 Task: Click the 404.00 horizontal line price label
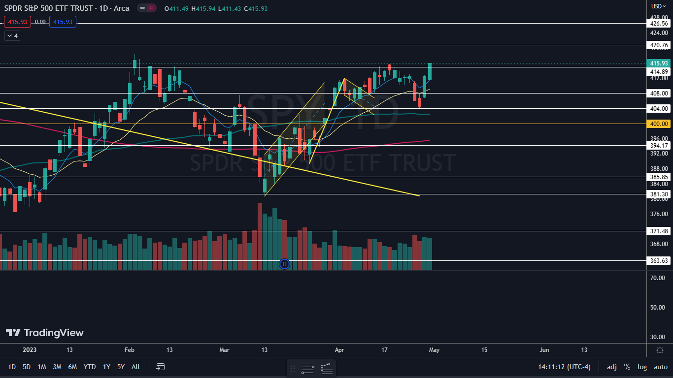tap(659, 108)
